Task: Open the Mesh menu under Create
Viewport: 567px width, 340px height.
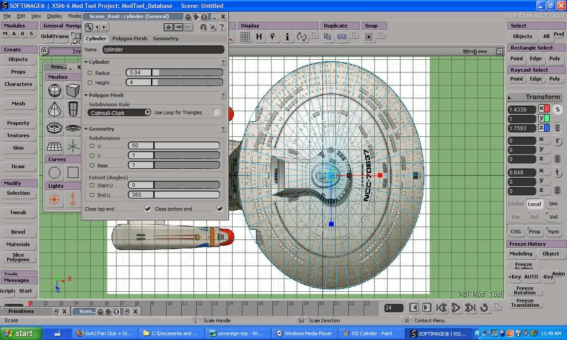Action: [18, 104]
